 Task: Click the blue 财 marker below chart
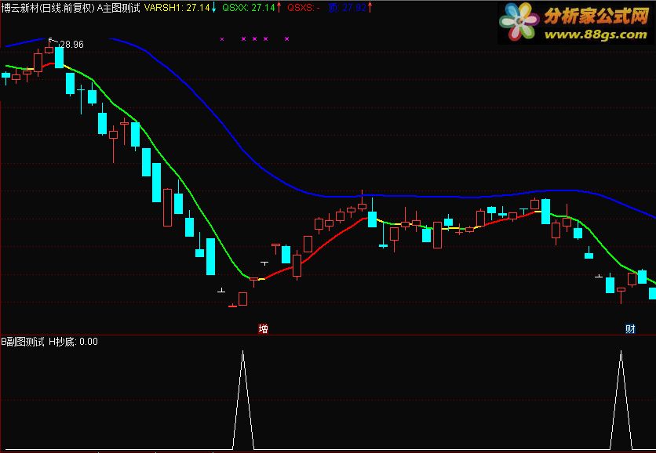[x=630, y=329]
